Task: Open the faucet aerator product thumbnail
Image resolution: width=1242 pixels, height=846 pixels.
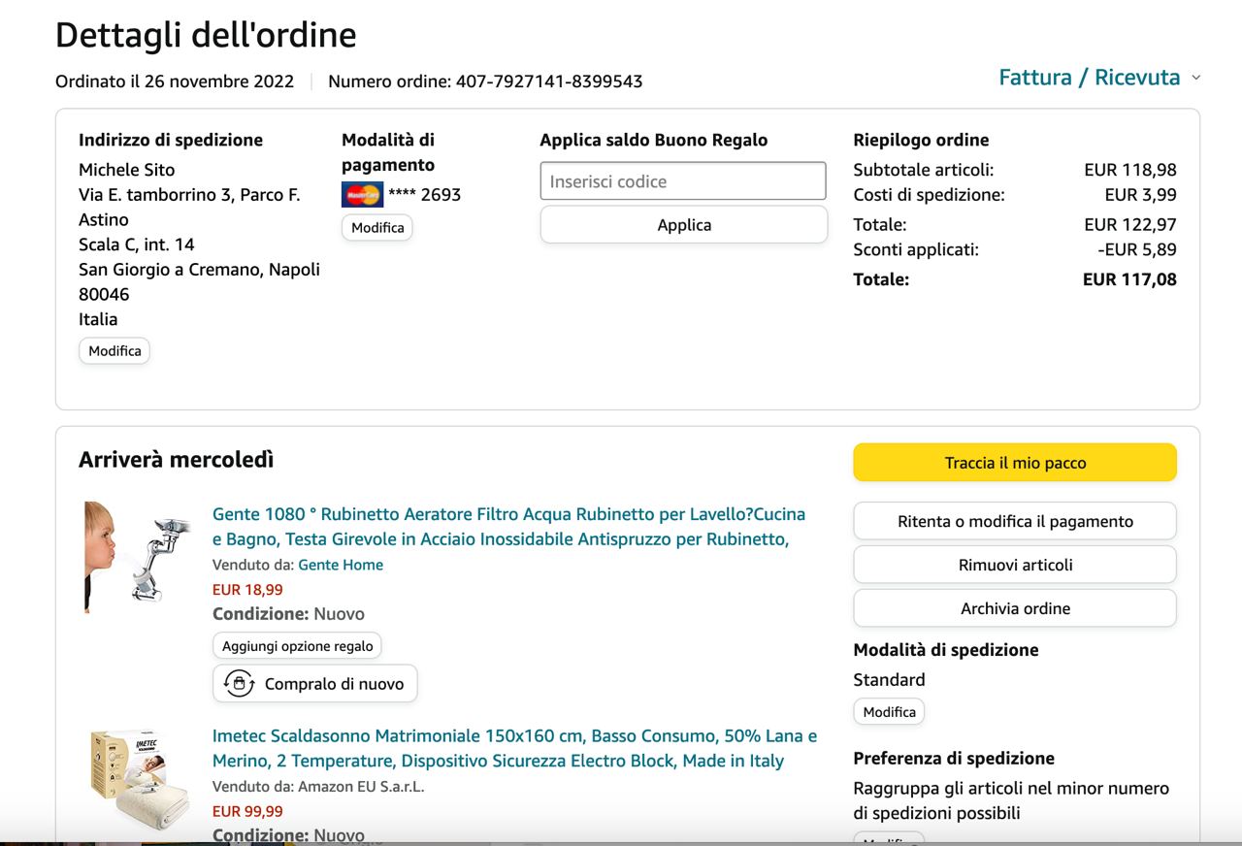Action: tap(138, 557)
